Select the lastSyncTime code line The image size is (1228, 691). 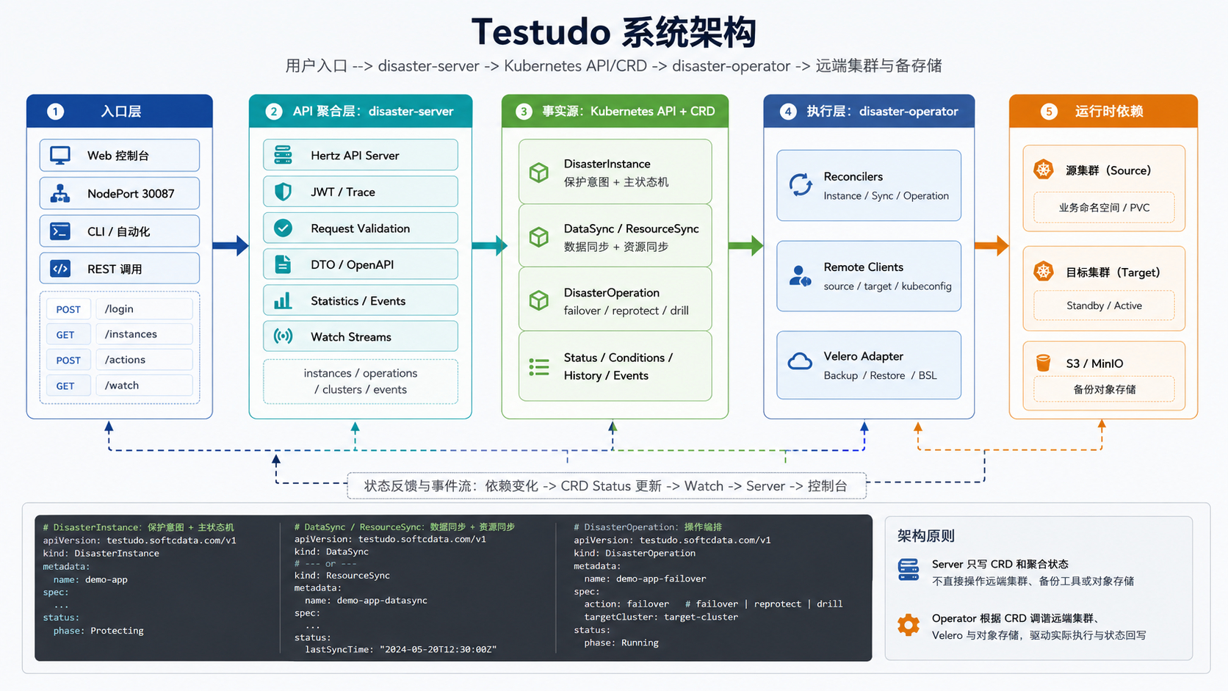pyautogui.click(x=401, y=650)
